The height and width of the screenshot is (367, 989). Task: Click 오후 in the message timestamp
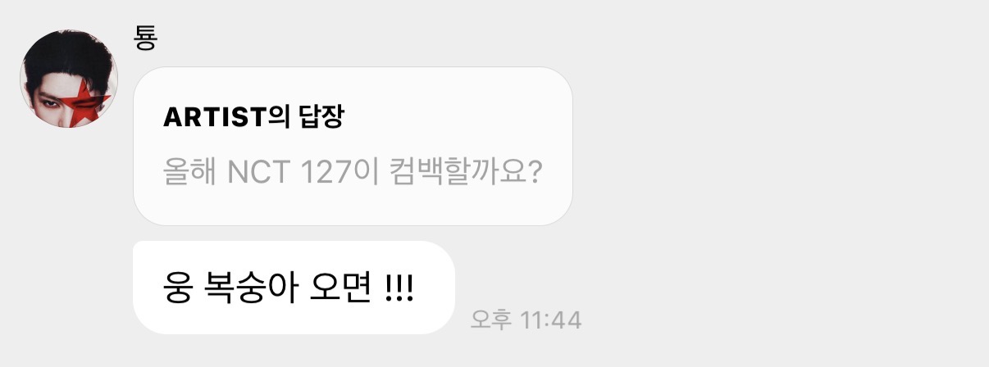tap(492, 319)
